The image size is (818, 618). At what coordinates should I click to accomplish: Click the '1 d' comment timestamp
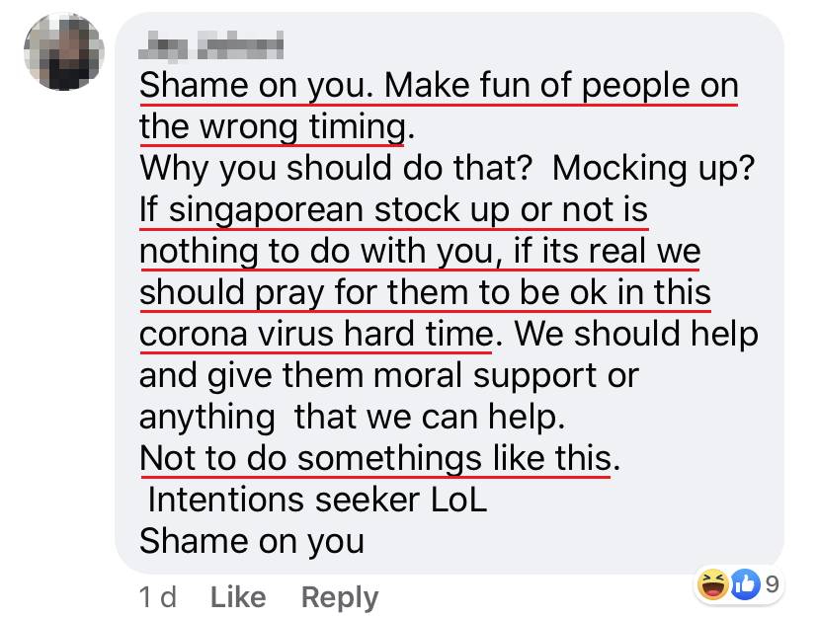point(158,596)
